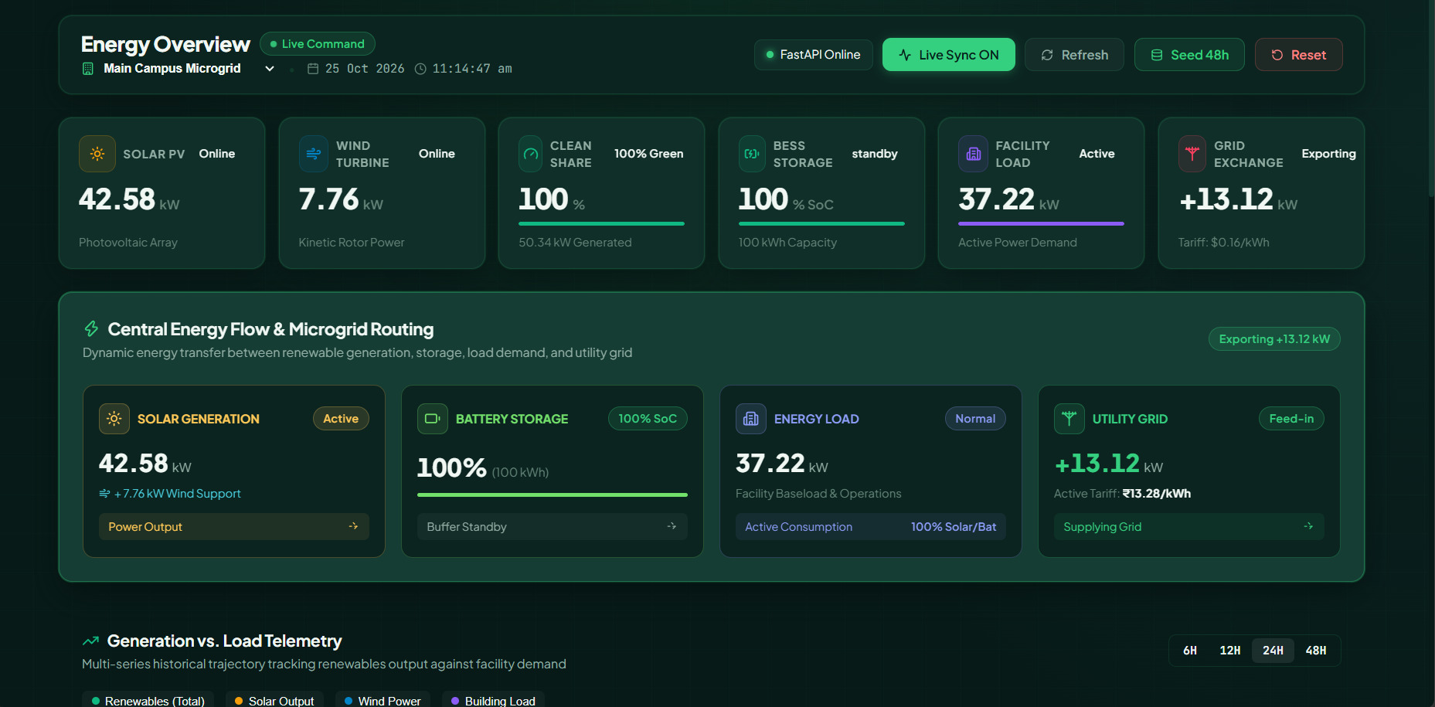Toggle the Live Sync ON button
Image resolution: width=1435 pixels, height=707 pixels.
[949, 55]
